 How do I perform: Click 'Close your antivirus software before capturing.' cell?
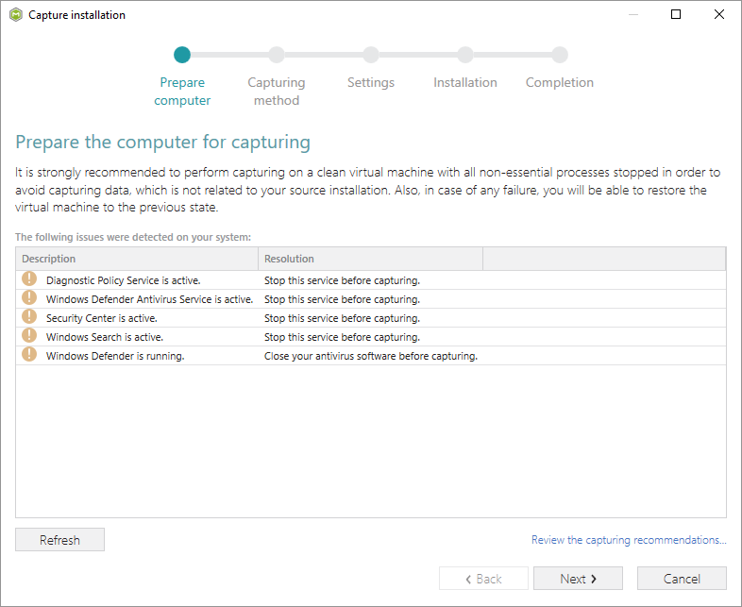pos(371,356)
